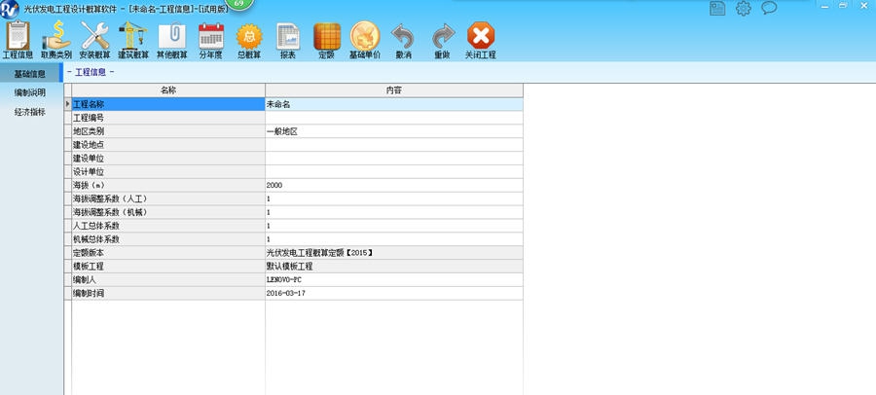Viewport: 876px width, 395px height.
Task: Open 其他概算 paperclip icon
Action: pyautogui.click(x=171, y=40)
